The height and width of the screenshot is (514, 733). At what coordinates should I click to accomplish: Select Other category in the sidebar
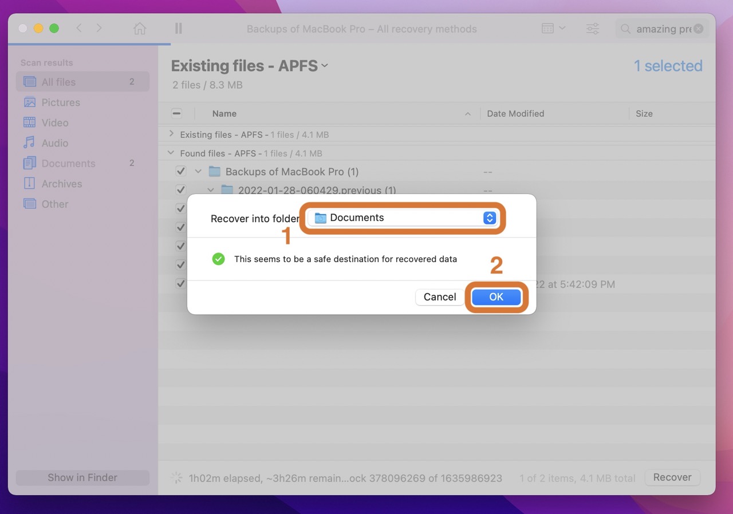tap(82, 204)
